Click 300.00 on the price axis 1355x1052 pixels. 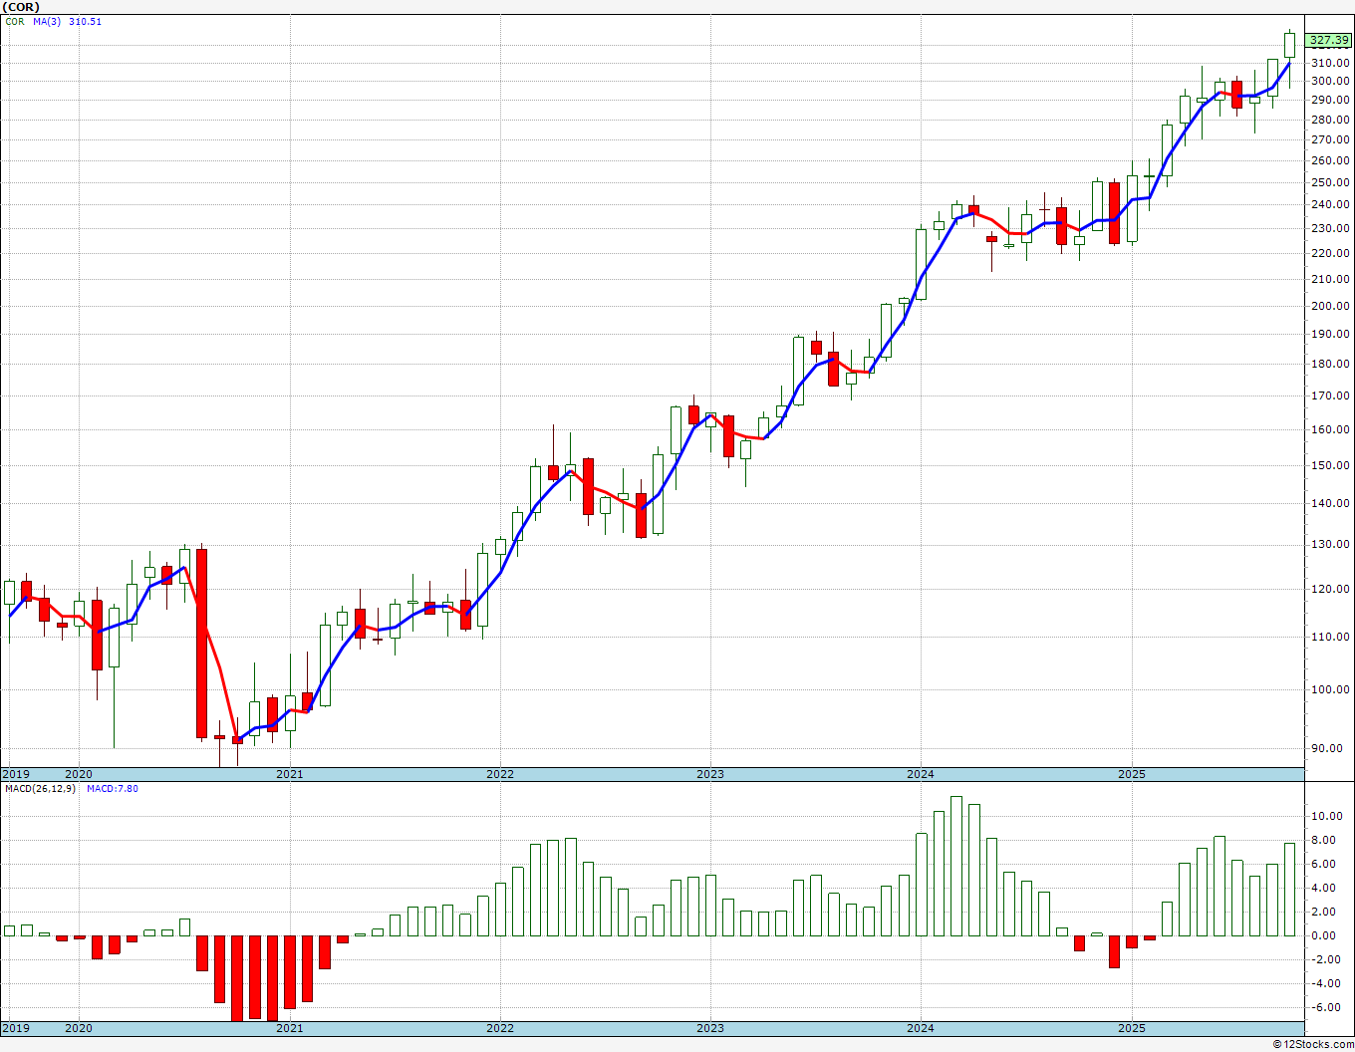tap(1330, 82)
